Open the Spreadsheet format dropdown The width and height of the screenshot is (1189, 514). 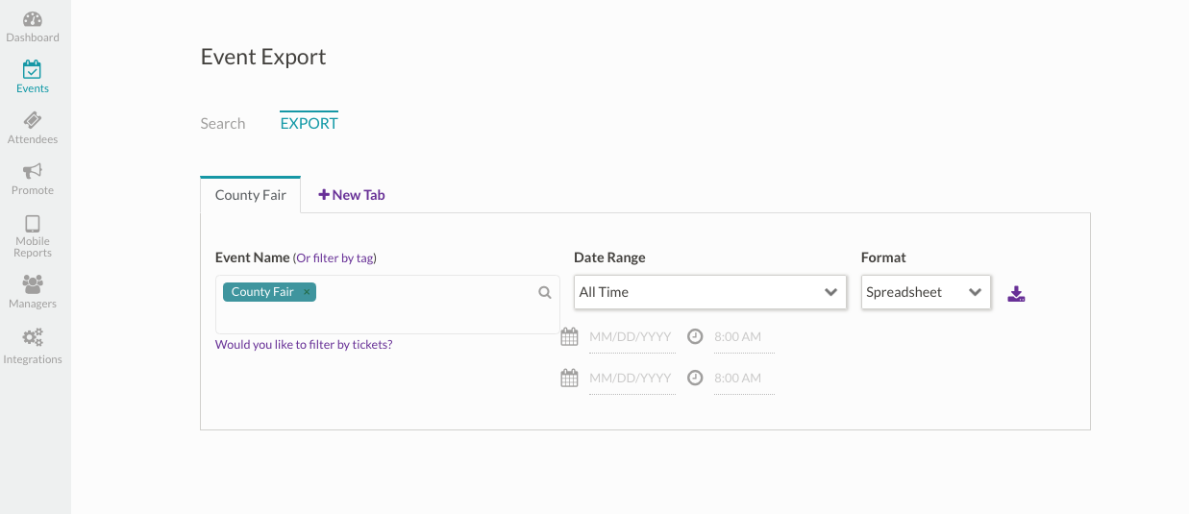[925, 292]
